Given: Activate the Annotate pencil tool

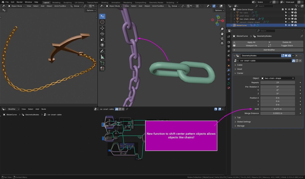Looking at the screenshot, I should [102, 51].
